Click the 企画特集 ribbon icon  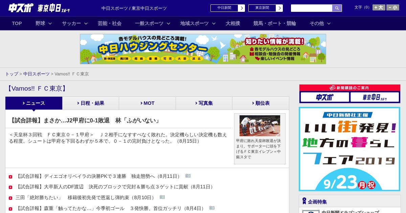[x=304, y=201]
